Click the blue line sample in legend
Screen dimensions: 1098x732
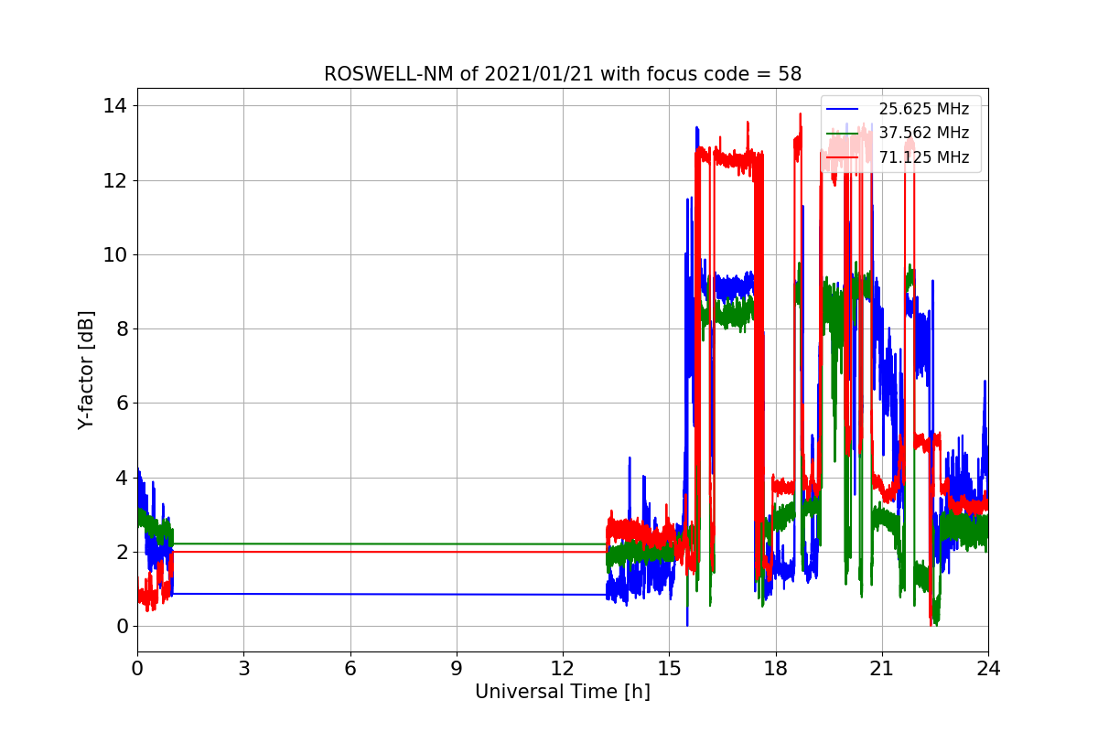(x=843, y=110)
